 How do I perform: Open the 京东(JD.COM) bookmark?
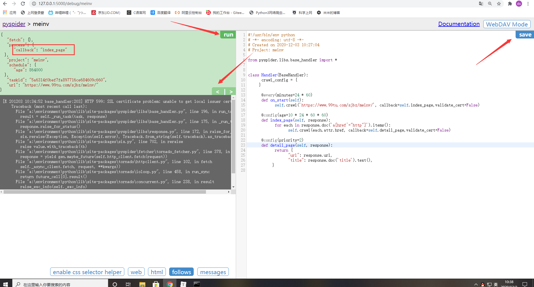[106, 13]
